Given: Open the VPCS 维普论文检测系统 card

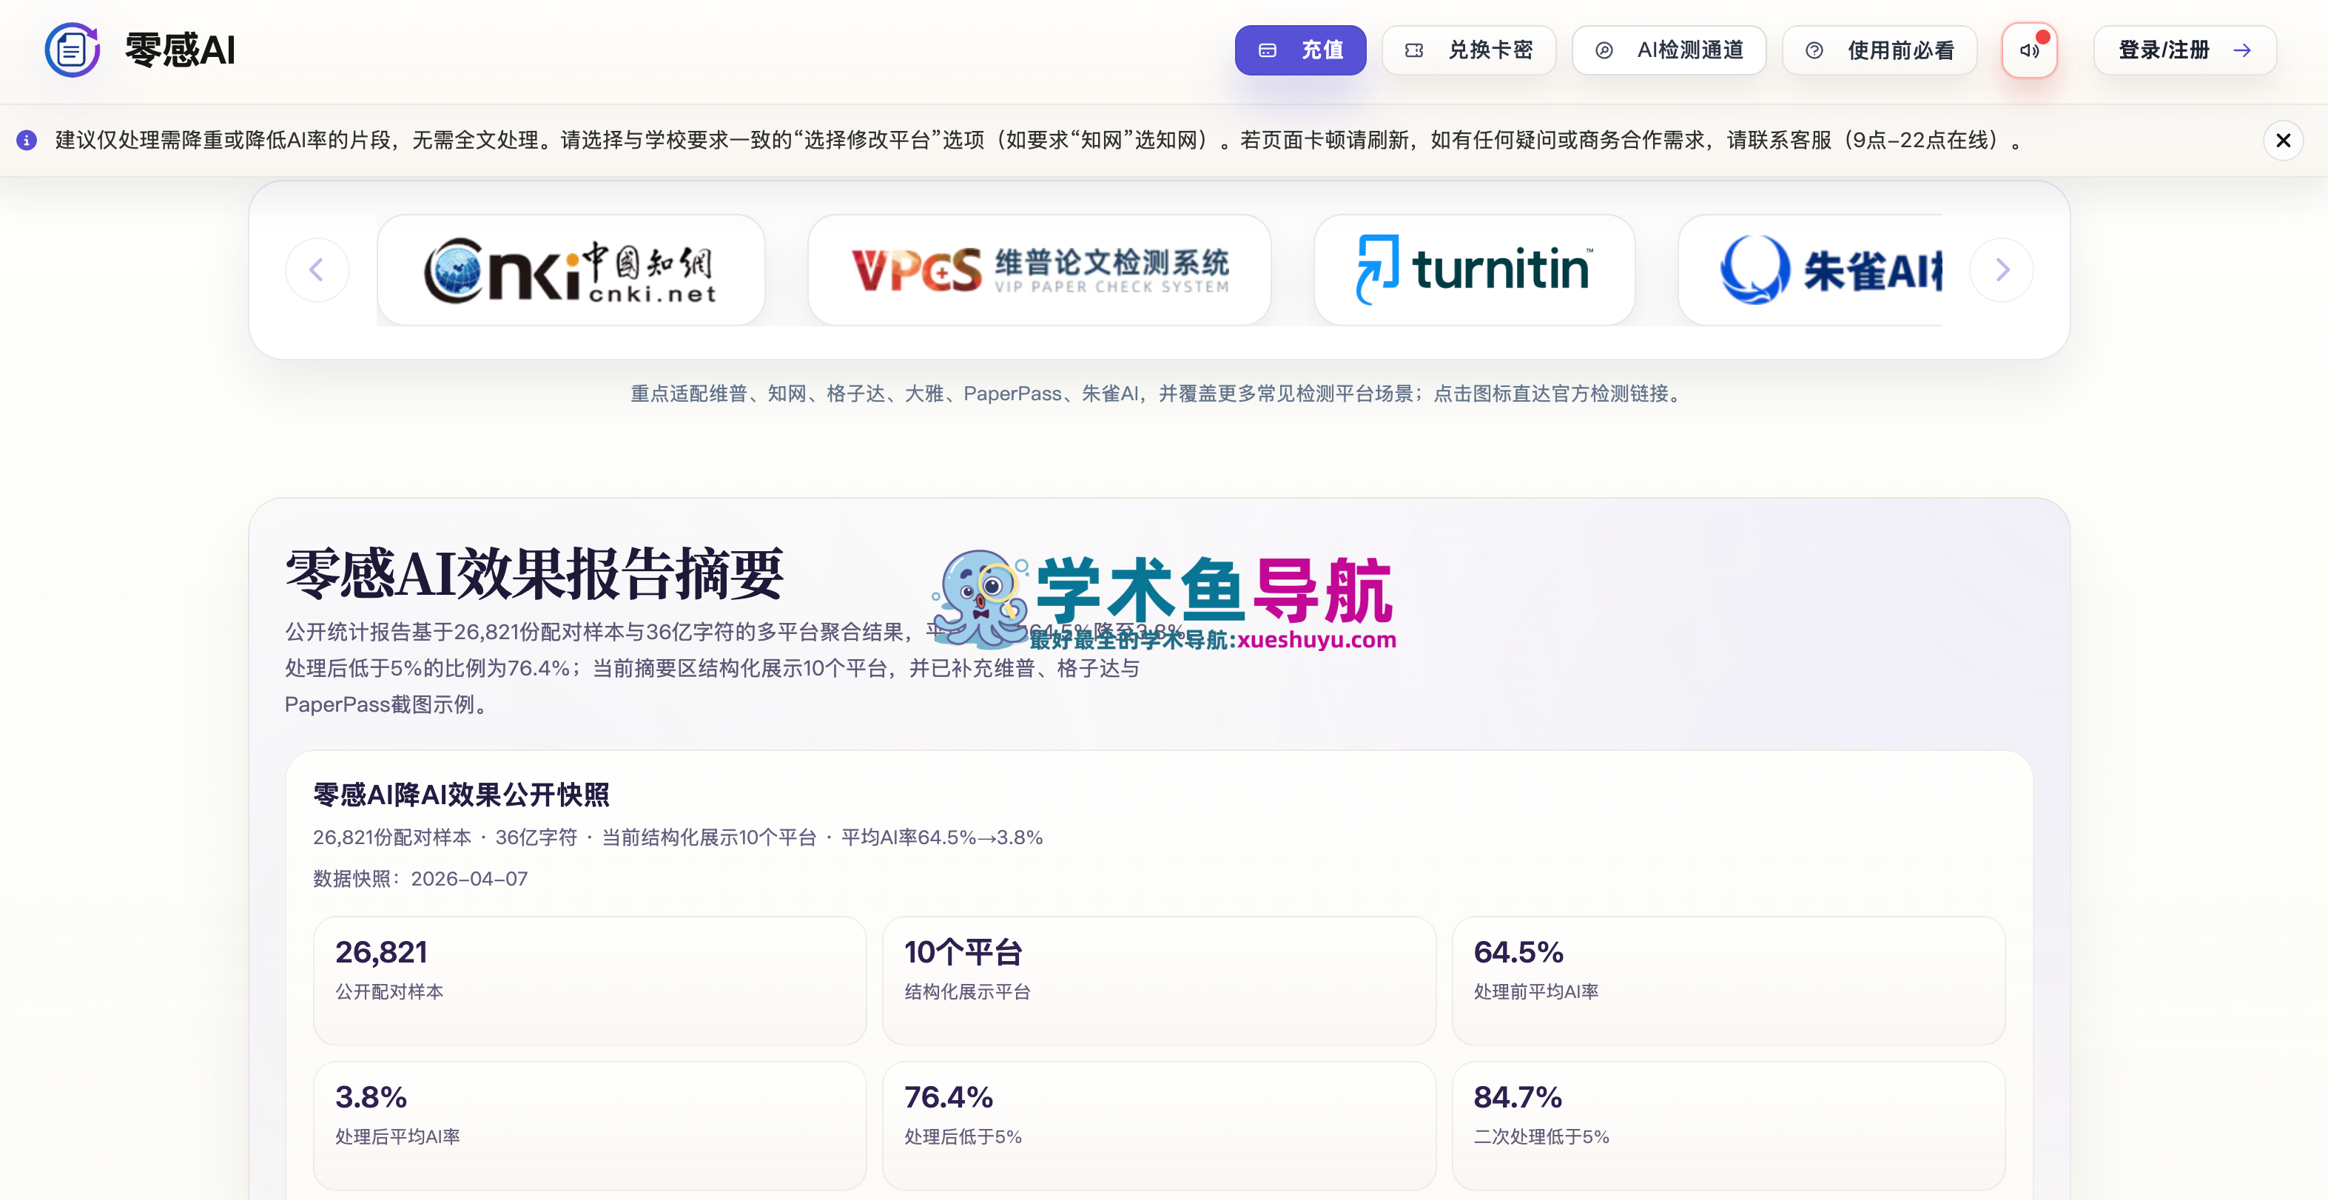Looking at the screenshot, I should point(1039,269).
